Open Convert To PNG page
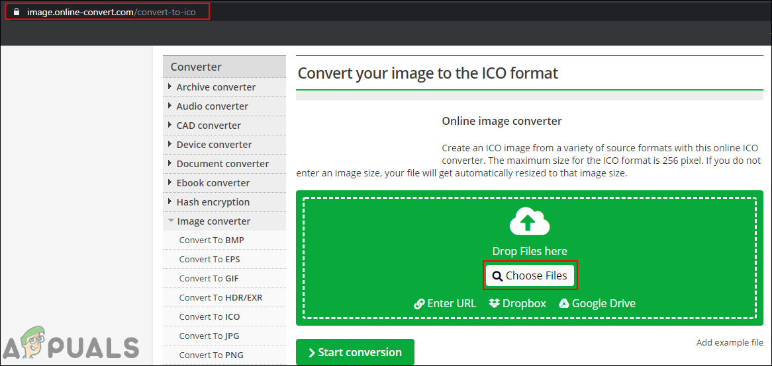 click(211, 355)
